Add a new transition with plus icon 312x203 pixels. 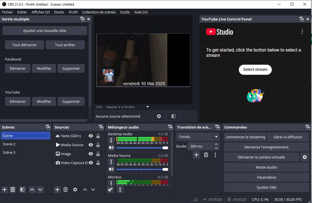(196, 155)
